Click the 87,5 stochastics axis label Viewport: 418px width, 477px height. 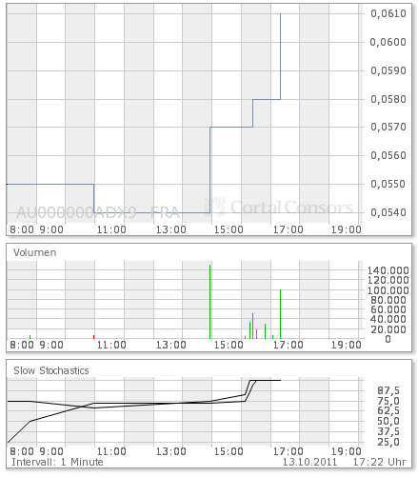coord(388,390)
